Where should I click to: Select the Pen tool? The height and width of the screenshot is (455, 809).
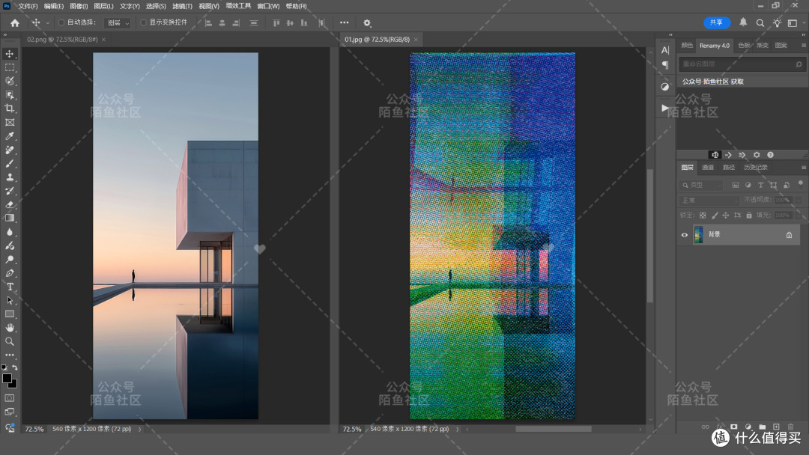pos(10,273)
